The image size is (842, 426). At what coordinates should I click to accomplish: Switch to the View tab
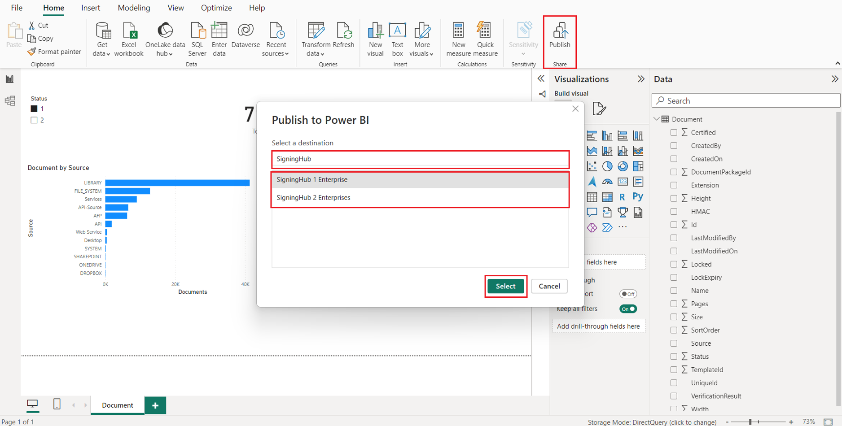pos(175,8)
